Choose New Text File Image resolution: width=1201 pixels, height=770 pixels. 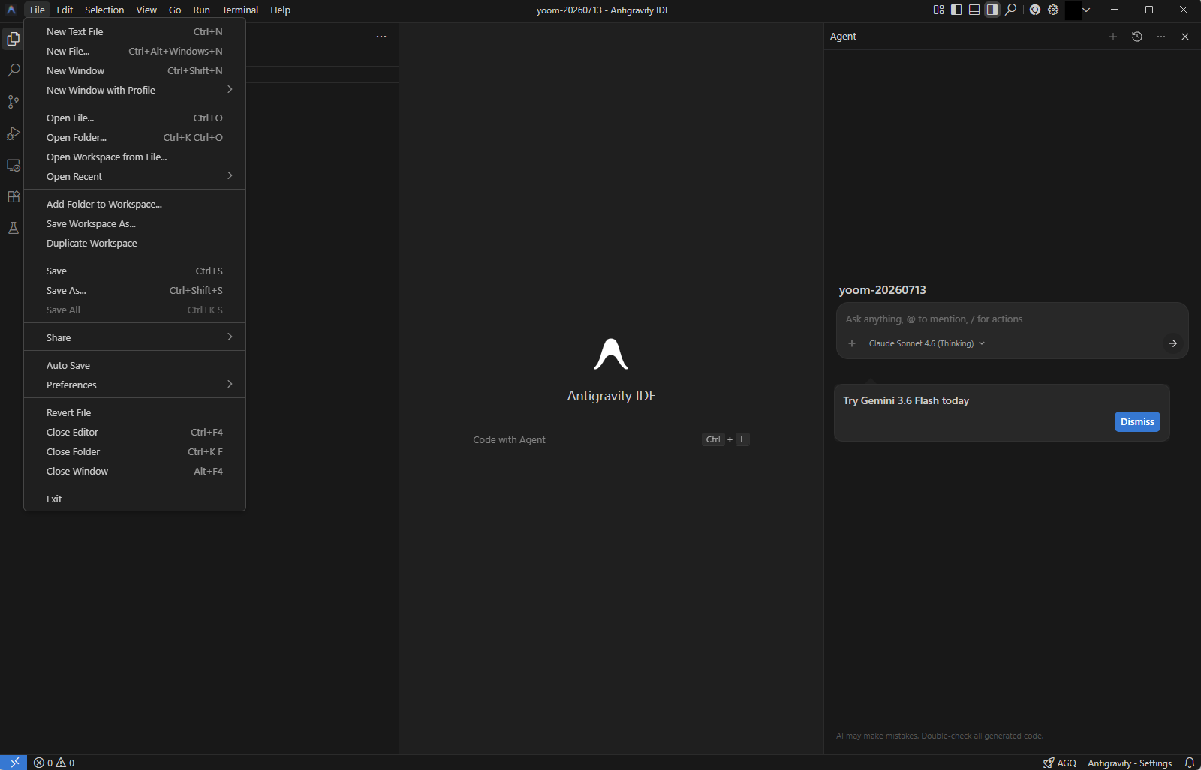tap(135, 31)
